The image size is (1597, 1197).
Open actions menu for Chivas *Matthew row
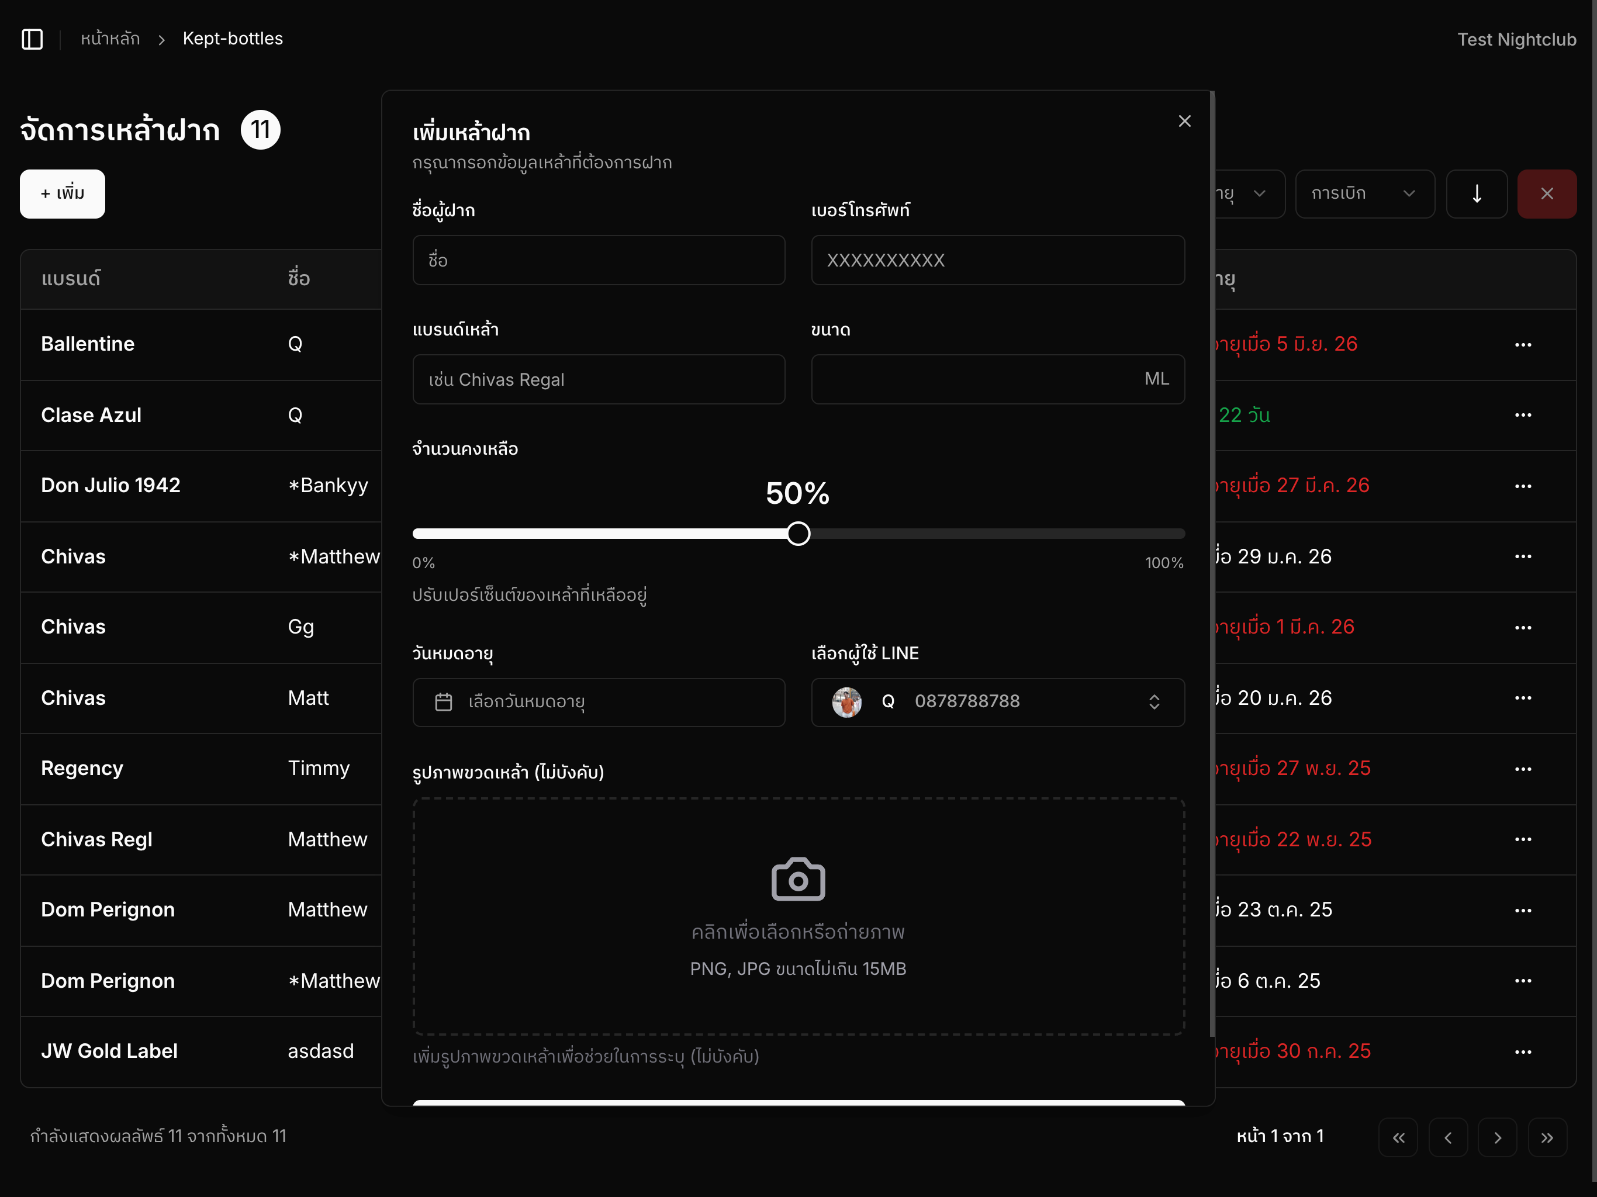[1523, 556]
